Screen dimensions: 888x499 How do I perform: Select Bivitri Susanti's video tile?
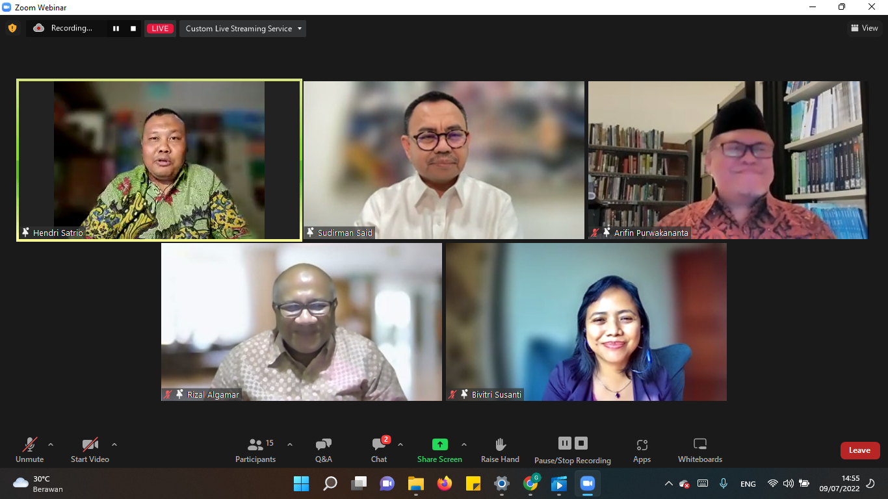(x=586, y=322)
